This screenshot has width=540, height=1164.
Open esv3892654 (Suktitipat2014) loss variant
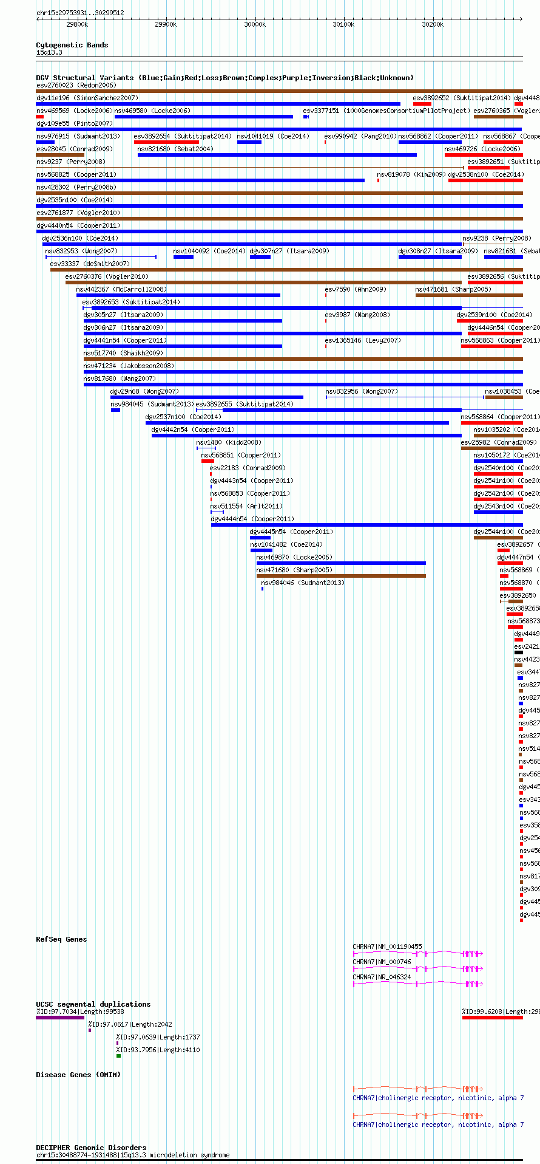(x=183, y=137)
